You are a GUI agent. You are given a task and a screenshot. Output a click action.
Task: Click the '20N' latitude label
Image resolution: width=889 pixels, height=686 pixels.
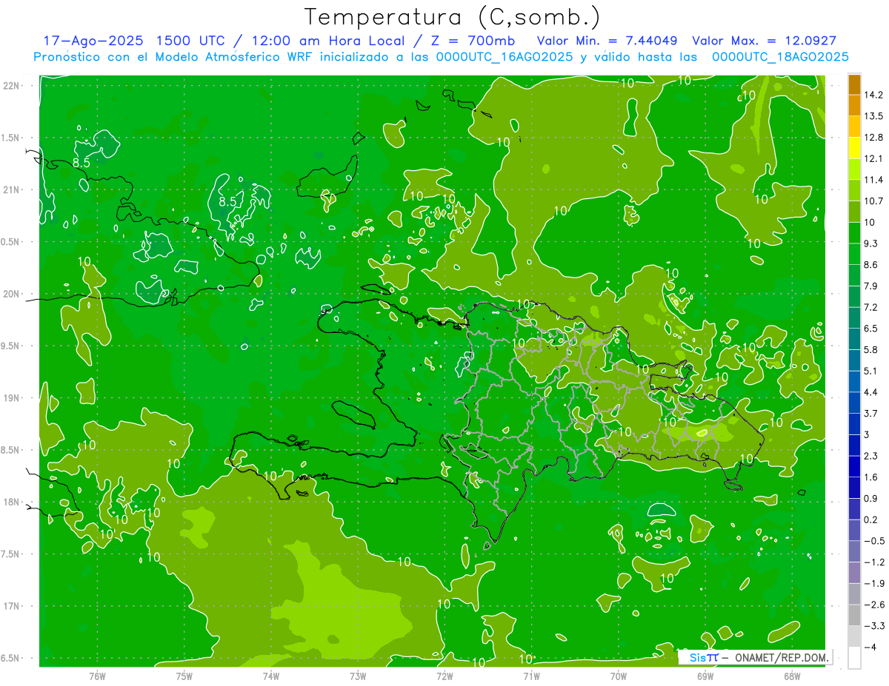12,294
